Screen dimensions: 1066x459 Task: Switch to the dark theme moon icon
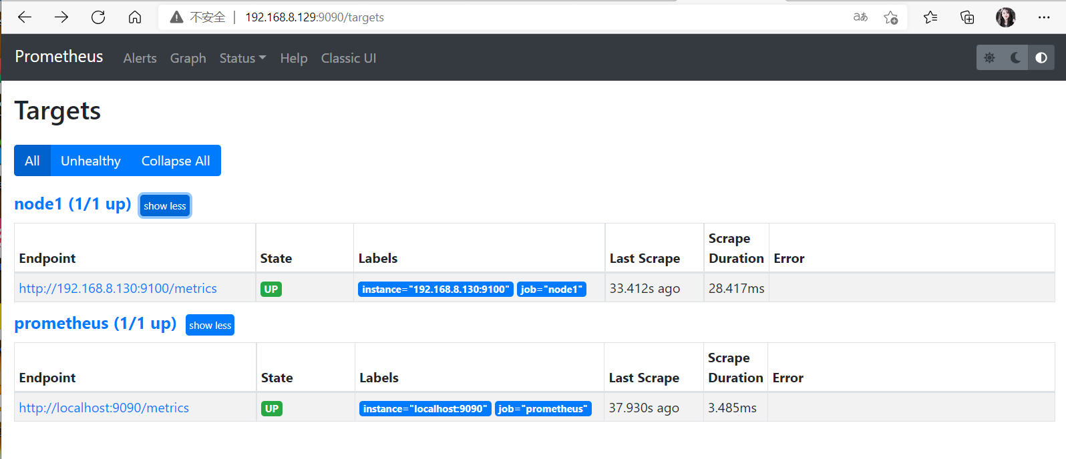point(1016,58)
